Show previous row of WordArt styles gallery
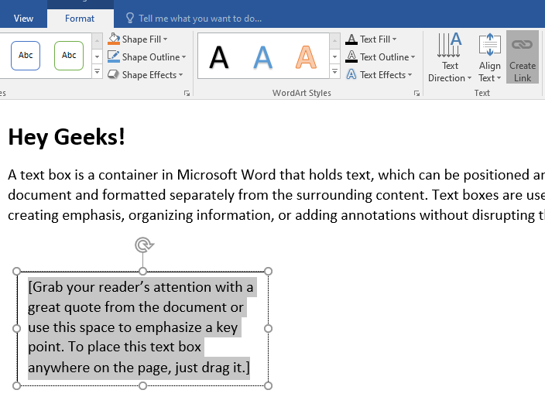 pos(334,41)
